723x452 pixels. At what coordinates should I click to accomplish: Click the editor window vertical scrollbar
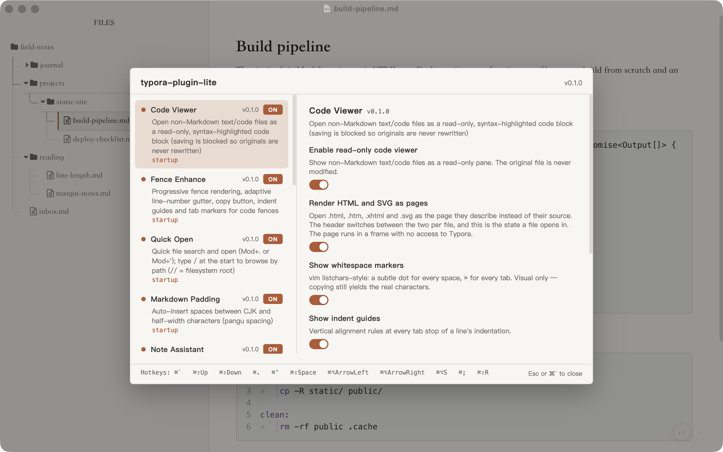721,179
